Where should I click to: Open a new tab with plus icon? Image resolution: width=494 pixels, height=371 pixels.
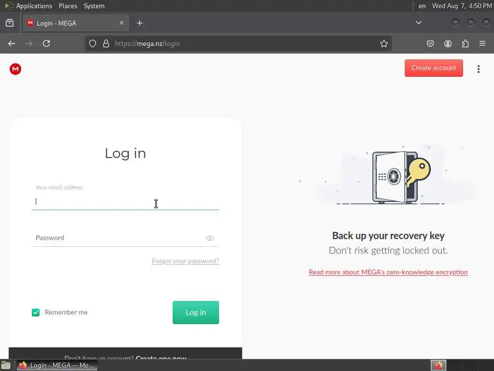point(140,23)
